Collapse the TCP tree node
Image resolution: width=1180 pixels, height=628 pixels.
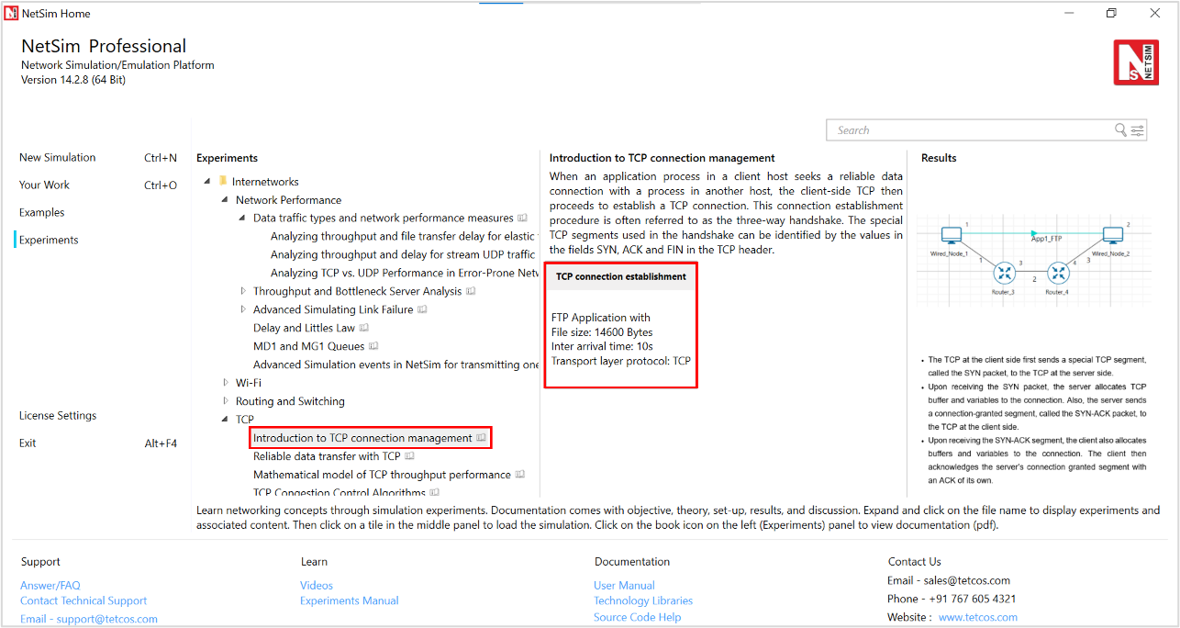point(226,420)
